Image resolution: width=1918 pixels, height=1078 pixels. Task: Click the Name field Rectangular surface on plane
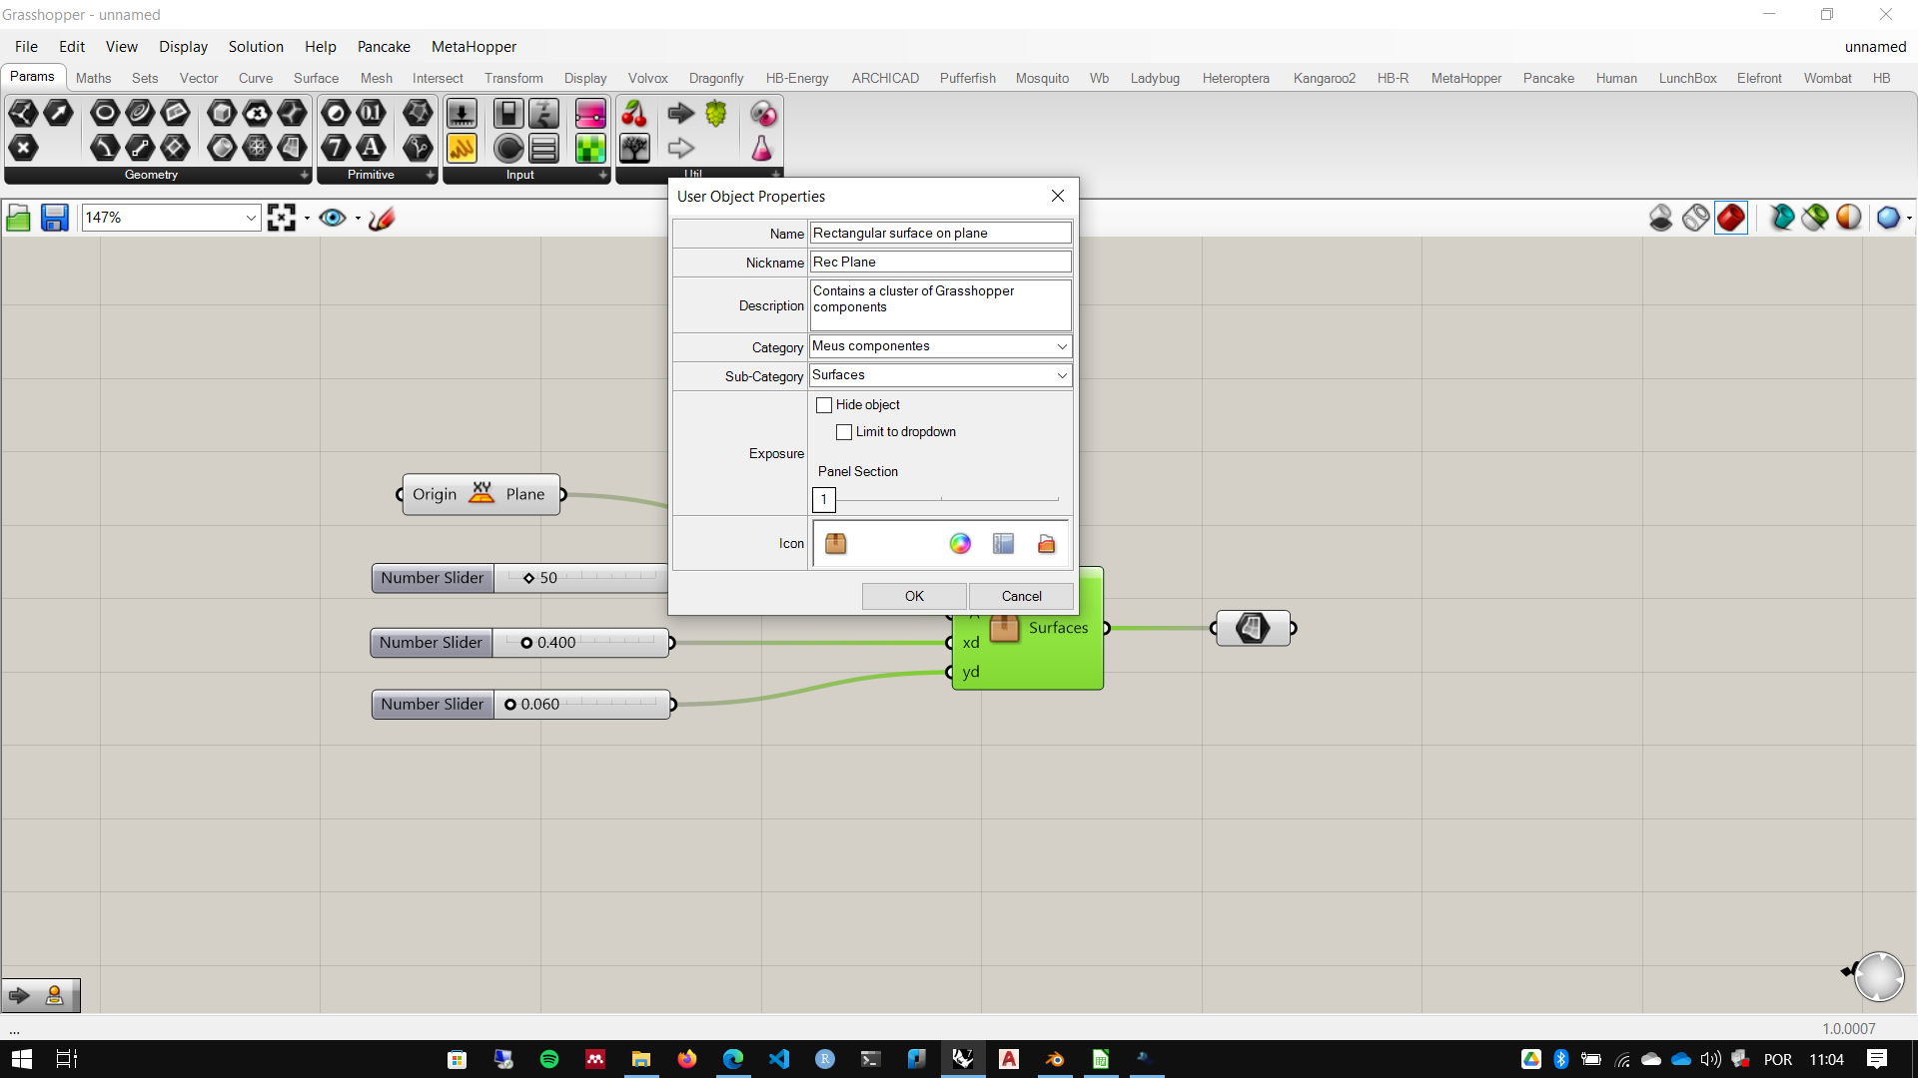point(940,233)
